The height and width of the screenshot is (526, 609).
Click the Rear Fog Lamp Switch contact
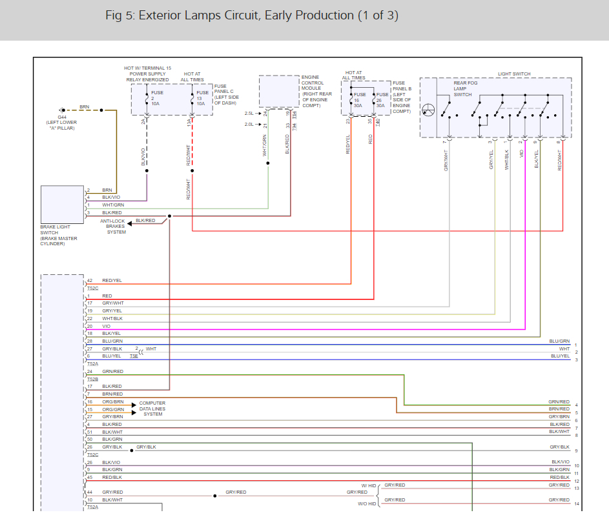tap(447, 110)
